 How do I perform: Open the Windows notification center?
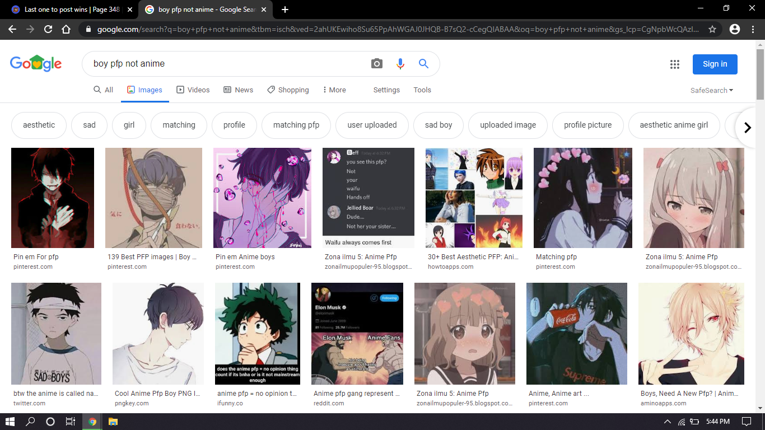coord(746,422)
